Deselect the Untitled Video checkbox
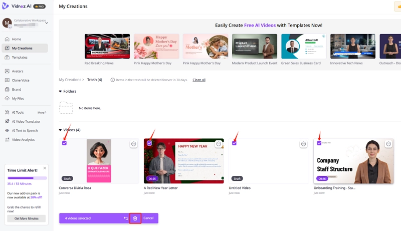This screenshot has height=231, width=401. [234, 143]
